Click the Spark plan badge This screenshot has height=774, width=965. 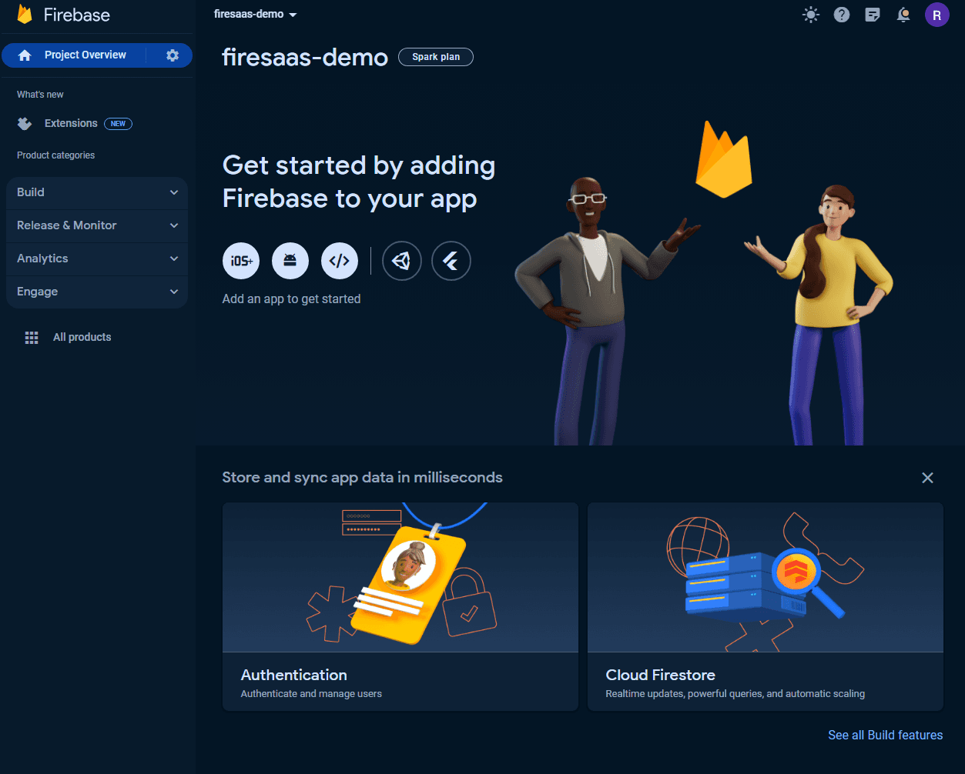pyautogui.click(x=436, y=57)
